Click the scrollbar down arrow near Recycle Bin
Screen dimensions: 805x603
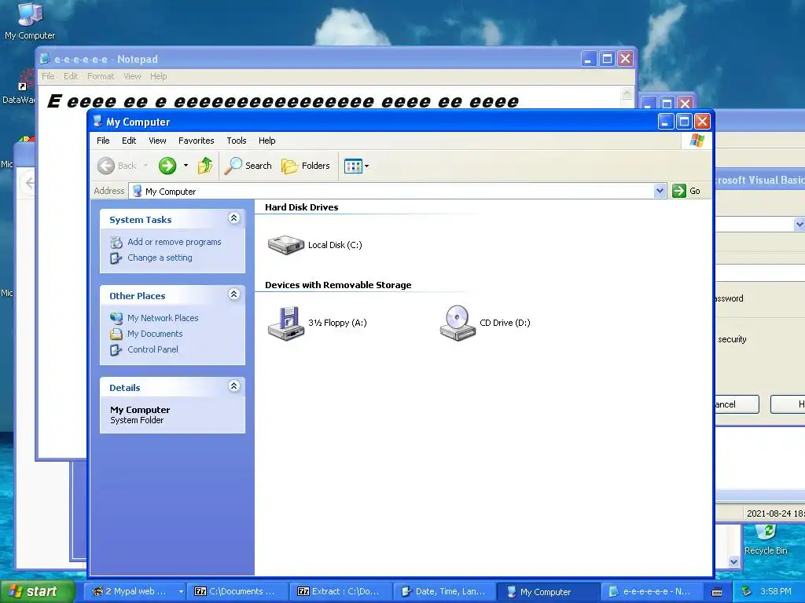point(734,561)
